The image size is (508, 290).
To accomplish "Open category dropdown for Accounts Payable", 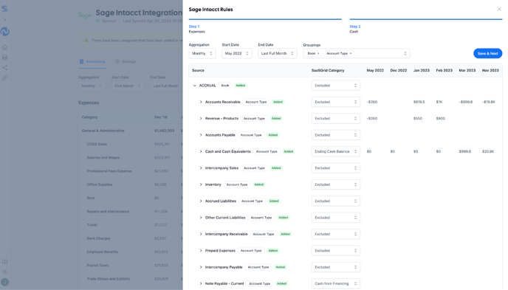I will click(x=336, y=135).
